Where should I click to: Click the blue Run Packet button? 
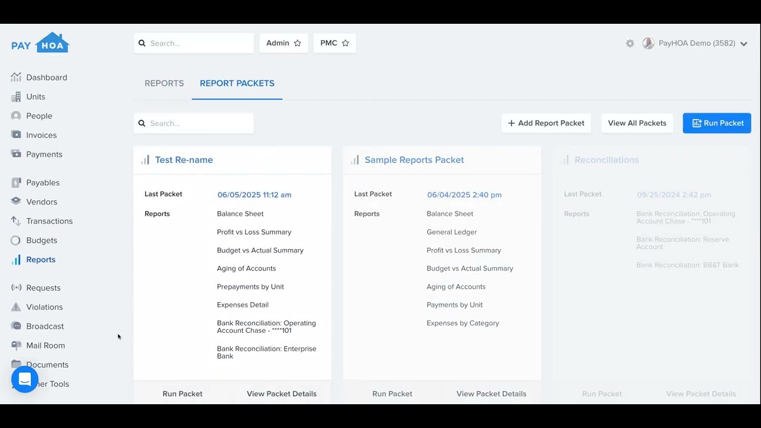717,123
